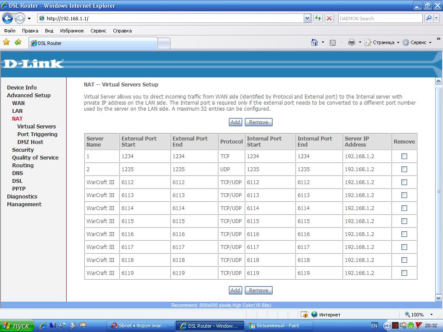Click the EN language indicator
Viewport: 443px width, 332px height.
374,326
